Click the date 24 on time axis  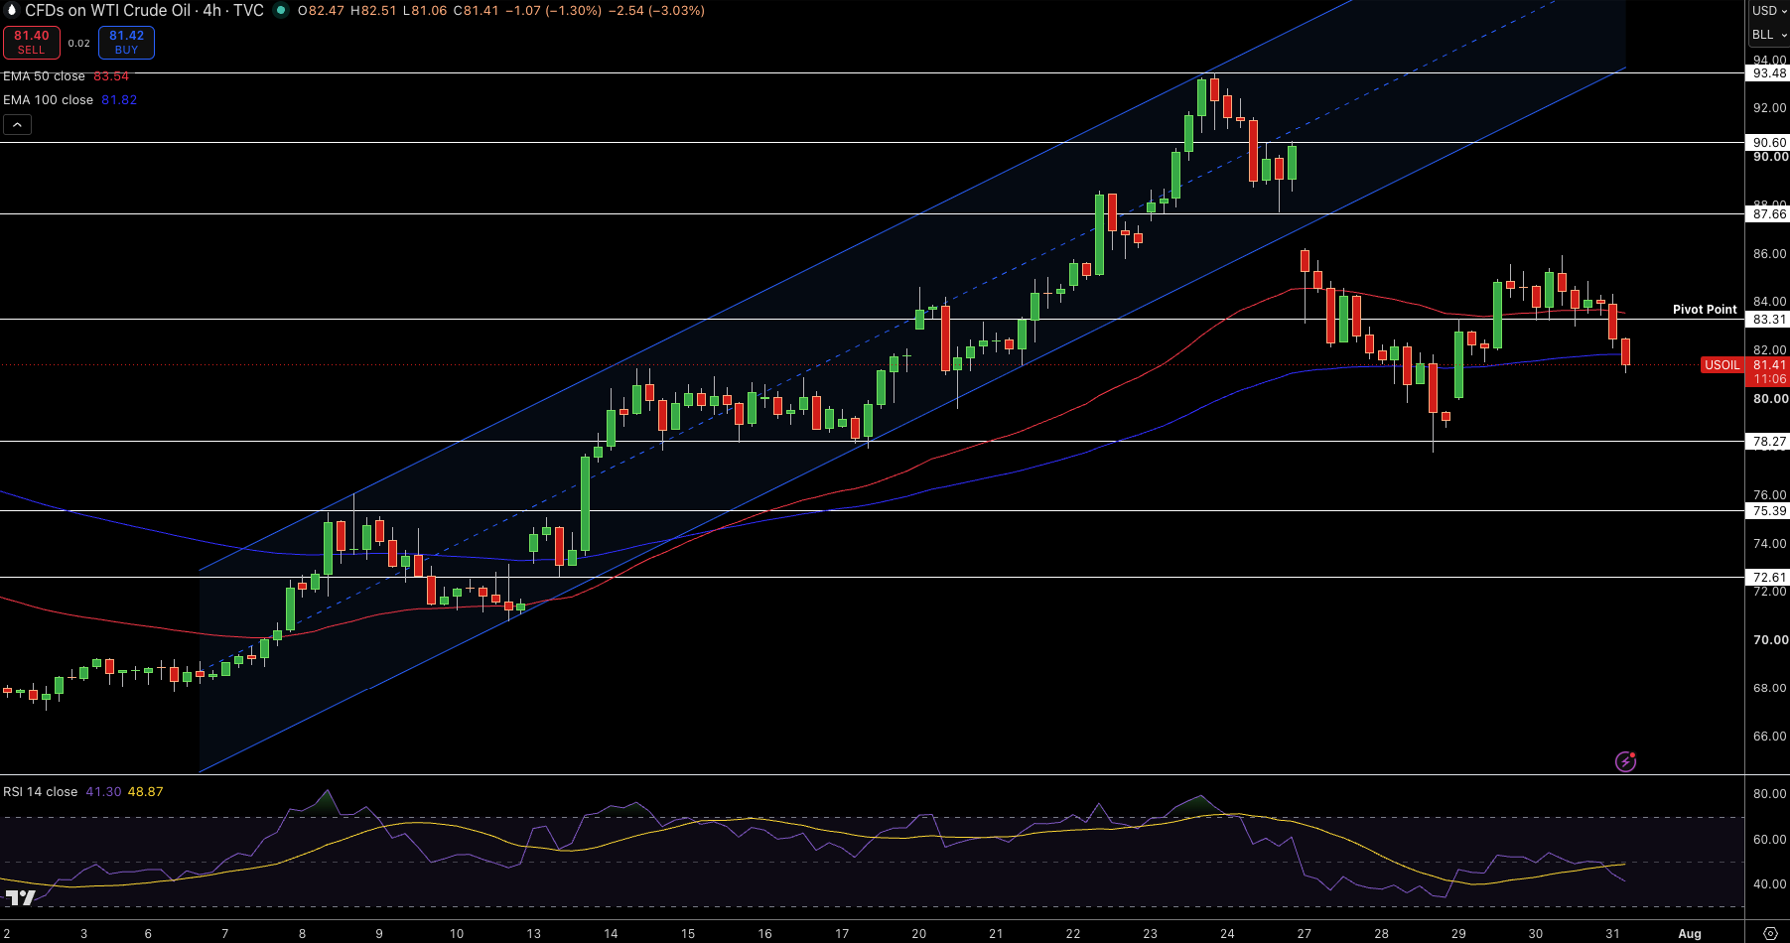pyautogui.click(x=1227, y=934)
